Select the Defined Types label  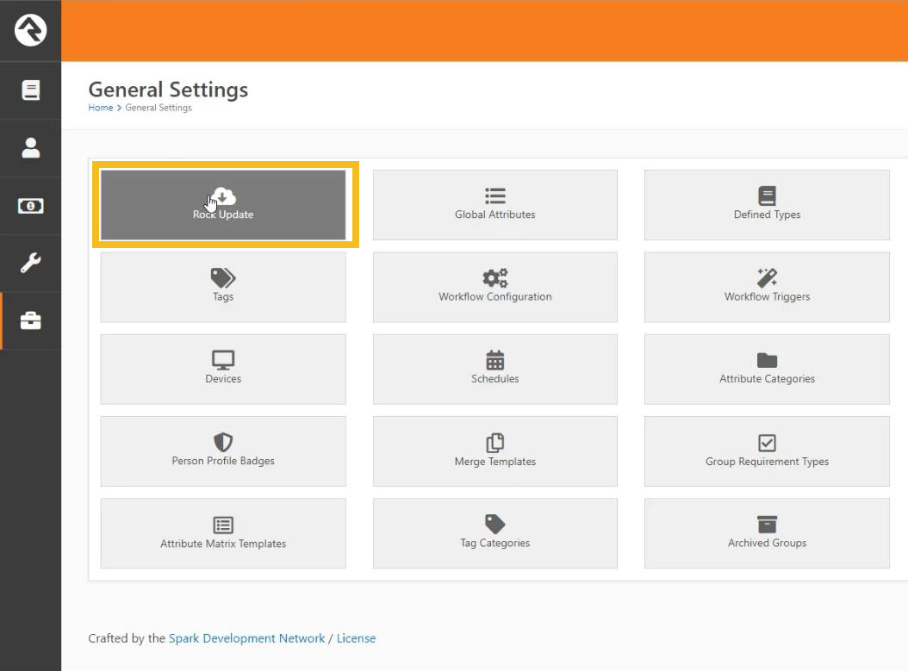click(767, 214)
